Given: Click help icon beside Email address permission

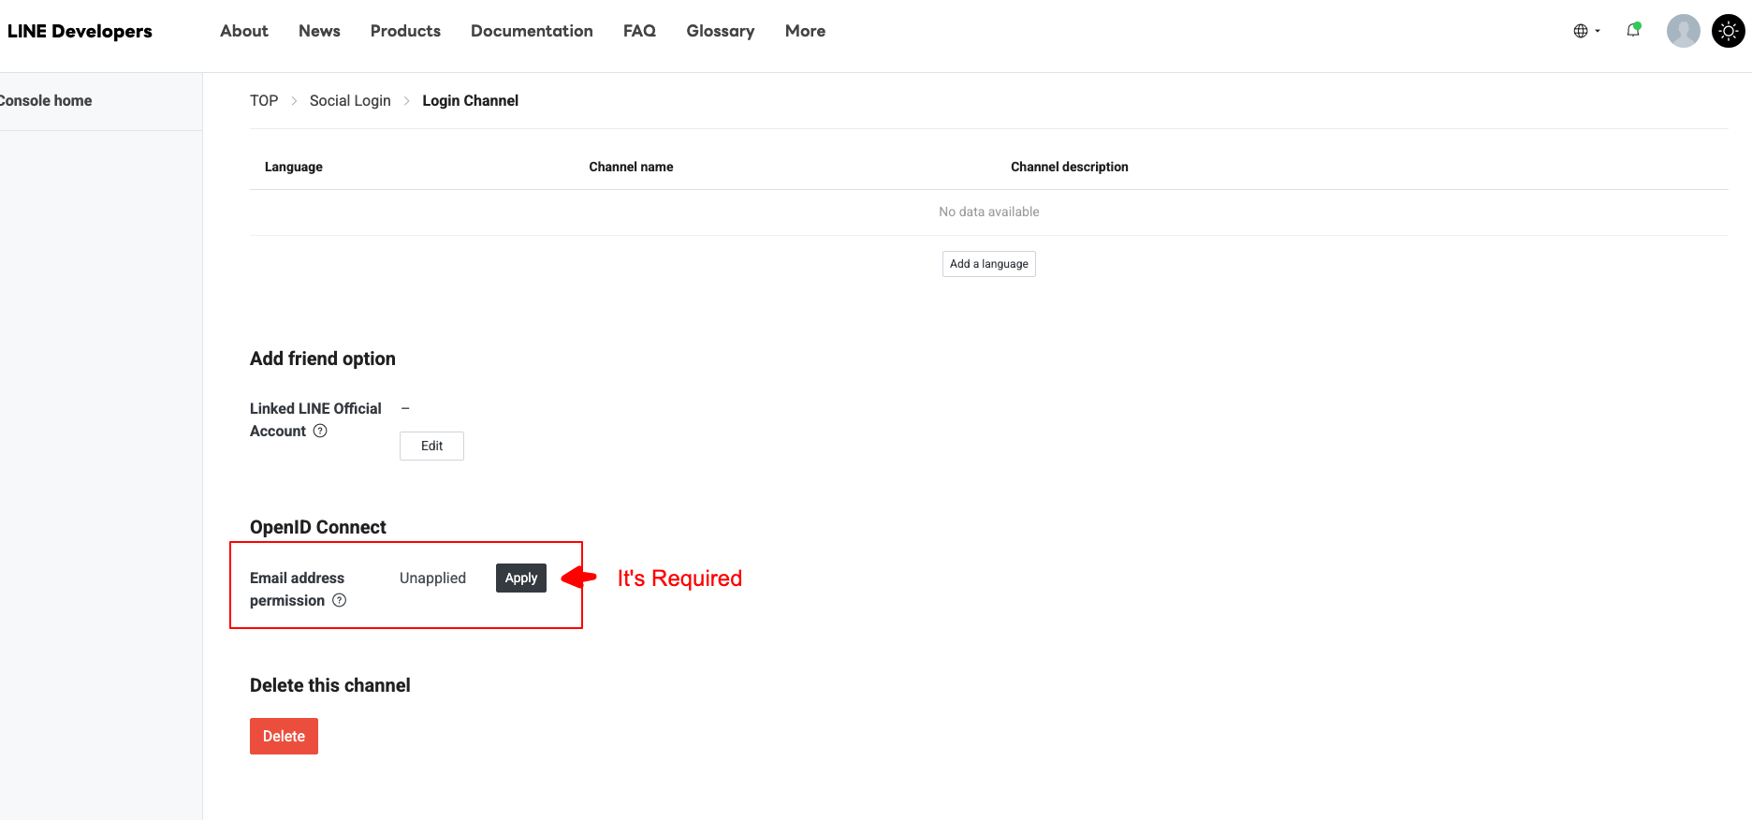Looking at the screenshot, I should (x=340, y=600).
